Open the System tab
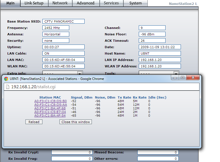The width and height of the screenshot is (220, 162). pos(135,3)
